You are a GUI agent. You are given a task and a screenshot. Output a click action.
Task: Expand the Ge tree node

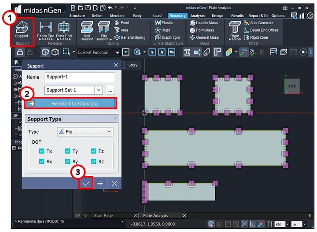[x=14, y=148]
